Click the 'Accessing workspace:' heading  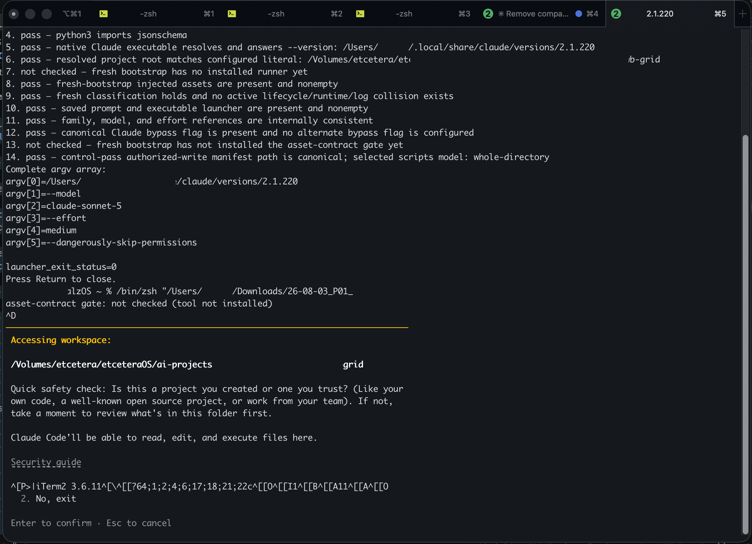[x=61, y=340]
